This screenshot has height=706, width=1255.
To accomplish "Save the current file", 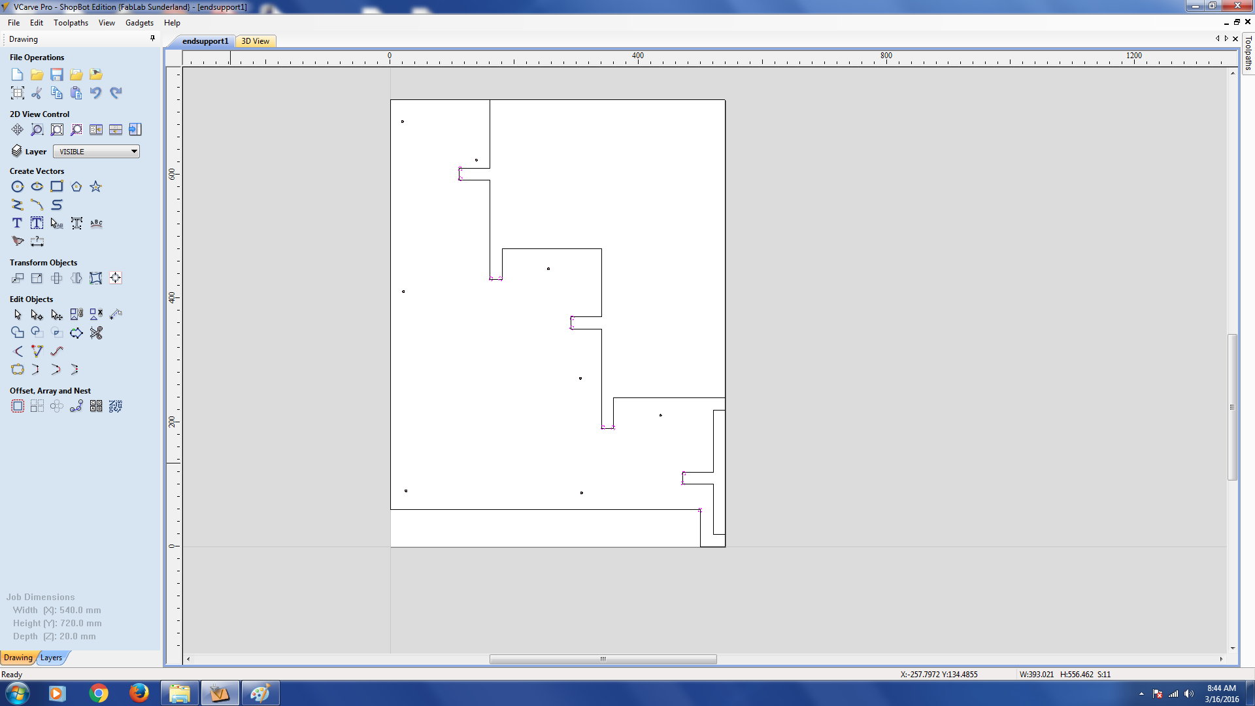I will tap(57, 75).
